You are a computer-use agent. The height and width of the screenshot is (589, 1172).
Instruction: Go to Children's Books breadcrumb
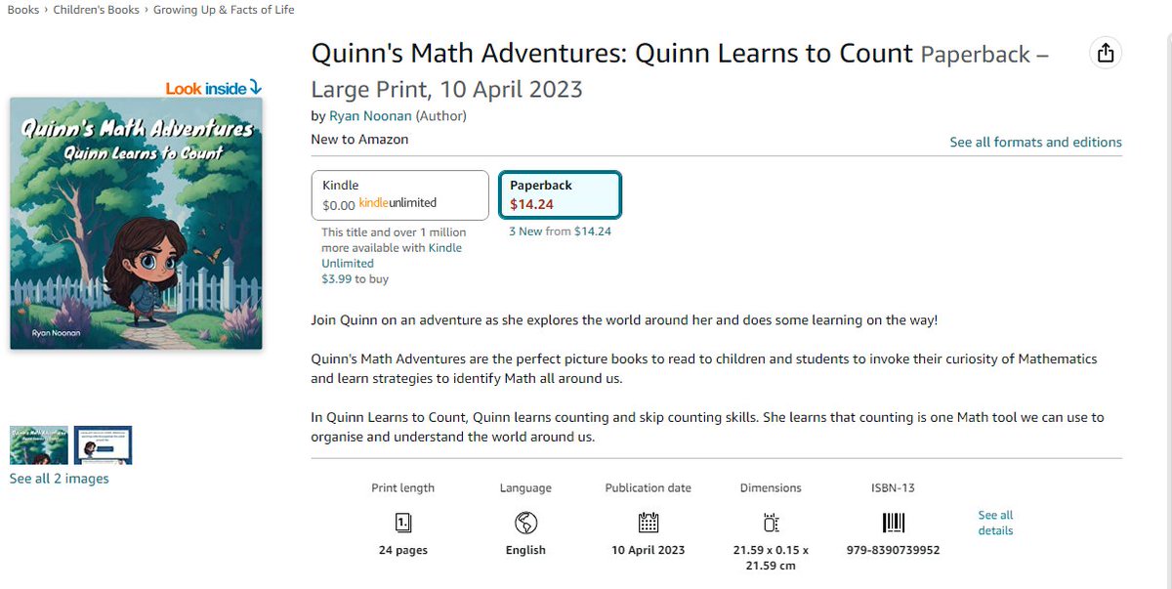click(x=96, y=10)
